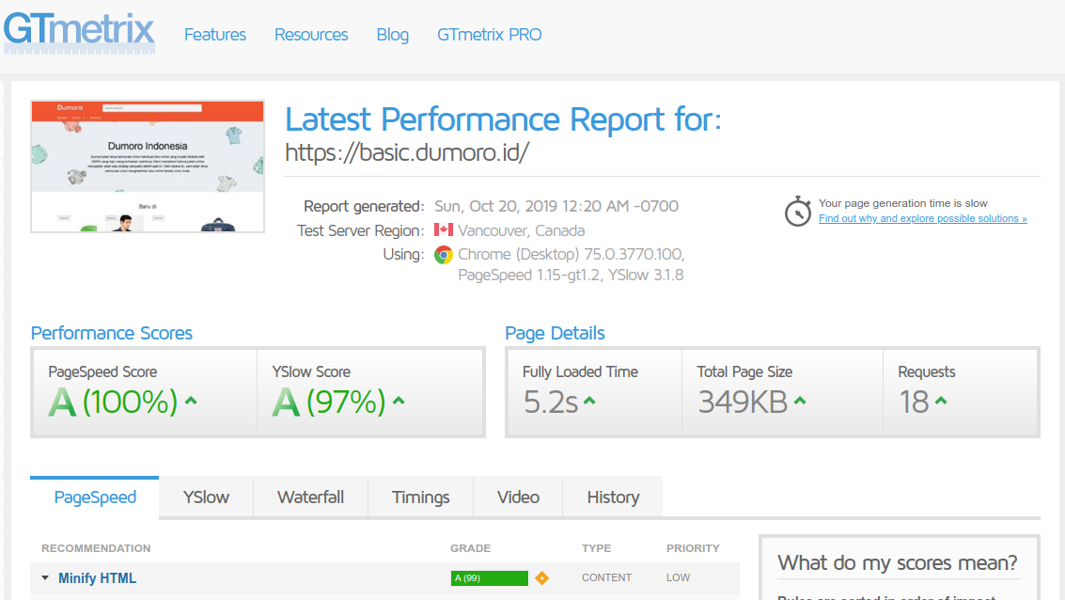Click the Canada flag icon
Image resolution: width=1065 pixels, height=600 pixels.
point(444,229)
